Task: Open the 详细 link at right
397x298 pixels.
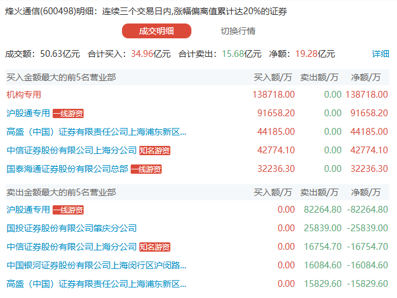Action: (380, 54)
